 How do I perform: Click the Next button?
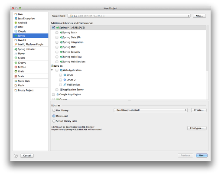point(201,156)
